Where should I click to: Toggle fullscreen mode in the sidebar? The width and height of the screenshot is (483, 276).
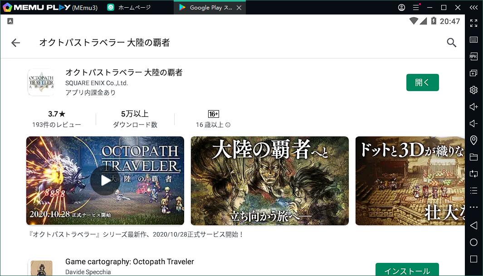(474, 23)
